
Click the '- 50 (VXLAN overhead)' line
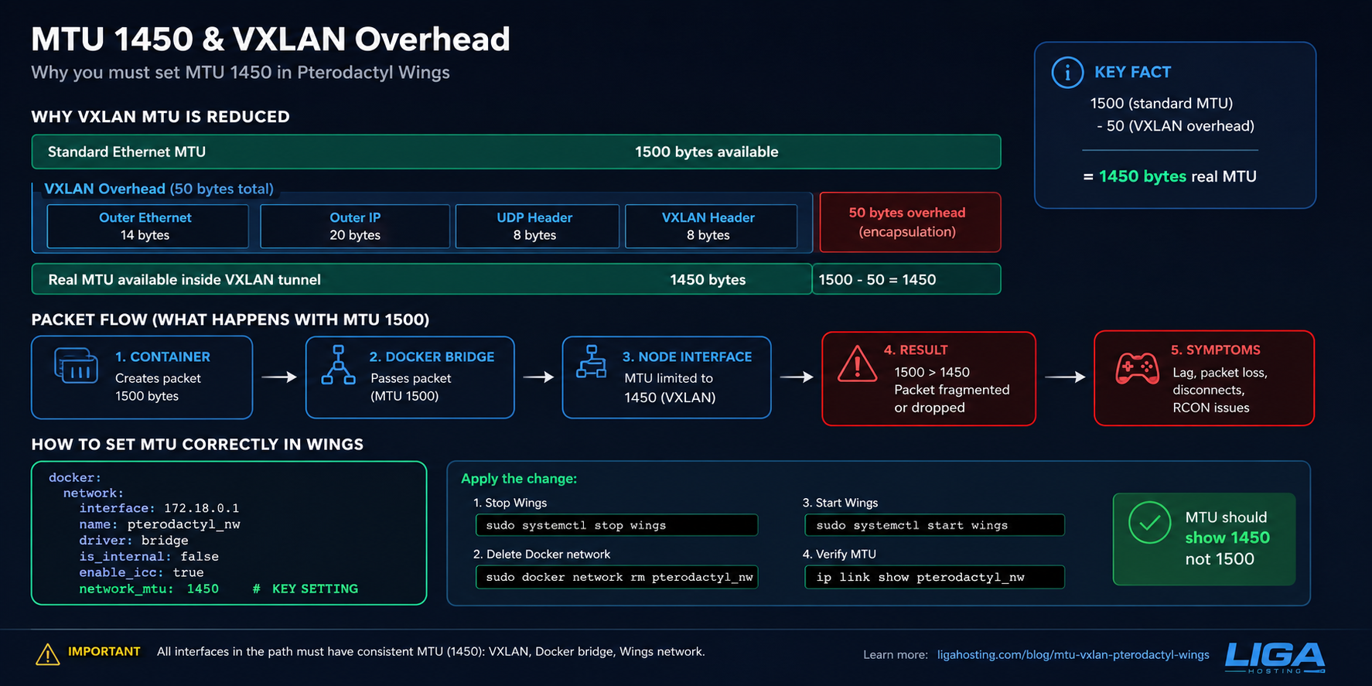[1175, 125]
